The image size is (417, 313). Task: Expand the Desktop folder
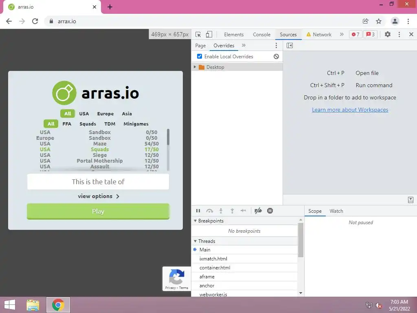[x=195, y=67]
